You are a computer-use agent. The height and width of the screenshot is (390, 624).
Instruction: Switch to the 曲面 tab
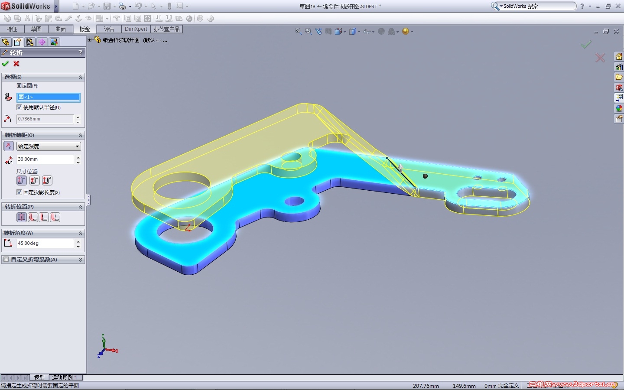tap(61, 29)
